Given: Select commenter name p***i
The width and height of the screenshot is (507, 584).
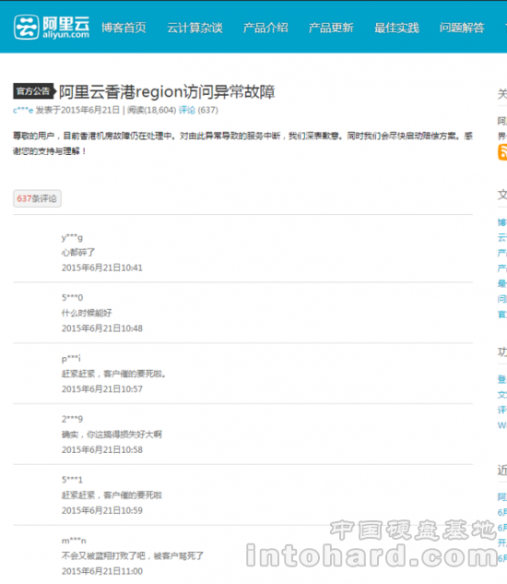Looking at the screenshot, I should [71, 359].
